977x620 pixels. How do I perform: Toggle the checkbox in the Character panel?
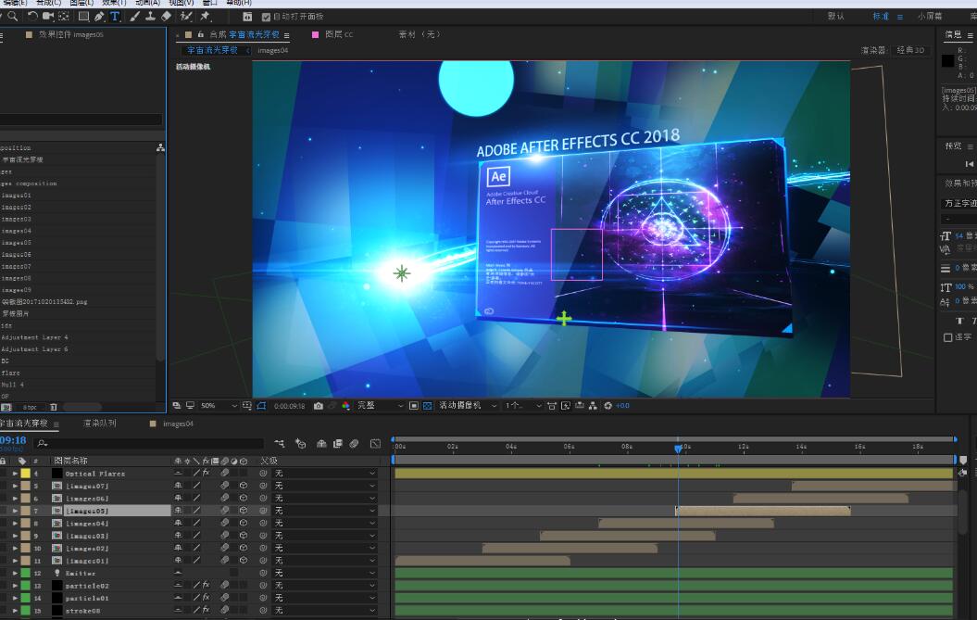(x=947, y=337)
